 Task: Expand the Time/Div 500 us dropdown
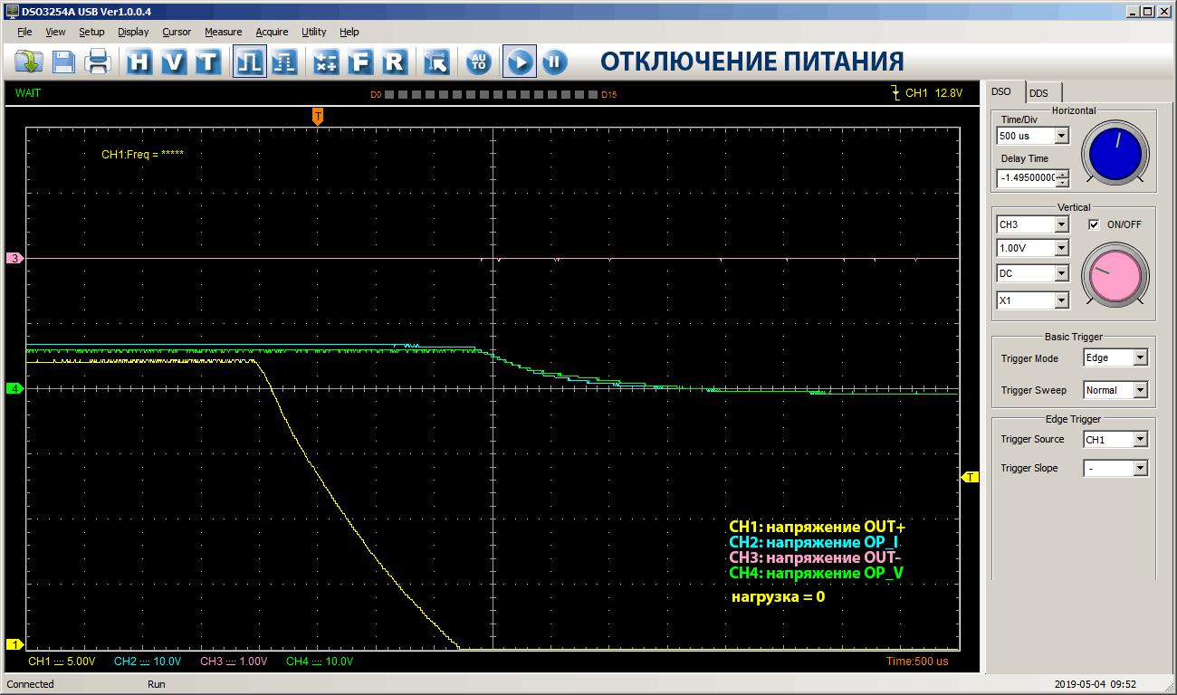1062,136
